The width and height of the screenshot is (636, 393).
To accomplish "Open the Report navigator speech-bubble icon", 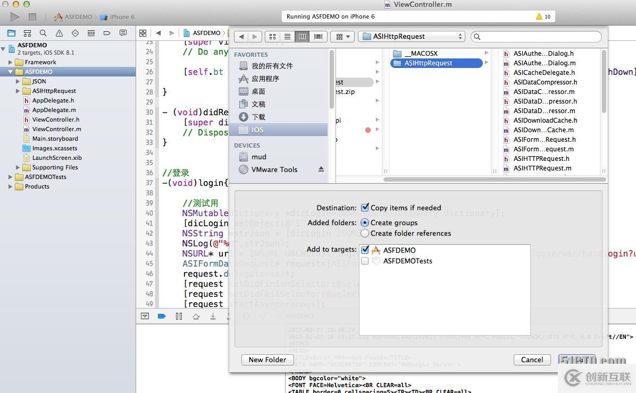I will click(x=123, y=33).
